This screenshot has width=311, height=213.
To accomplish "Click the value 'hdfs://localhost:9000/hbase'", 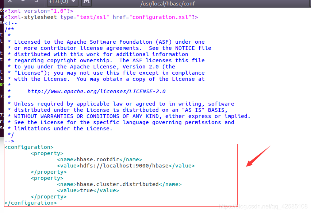I will click(x=124, y=166).
